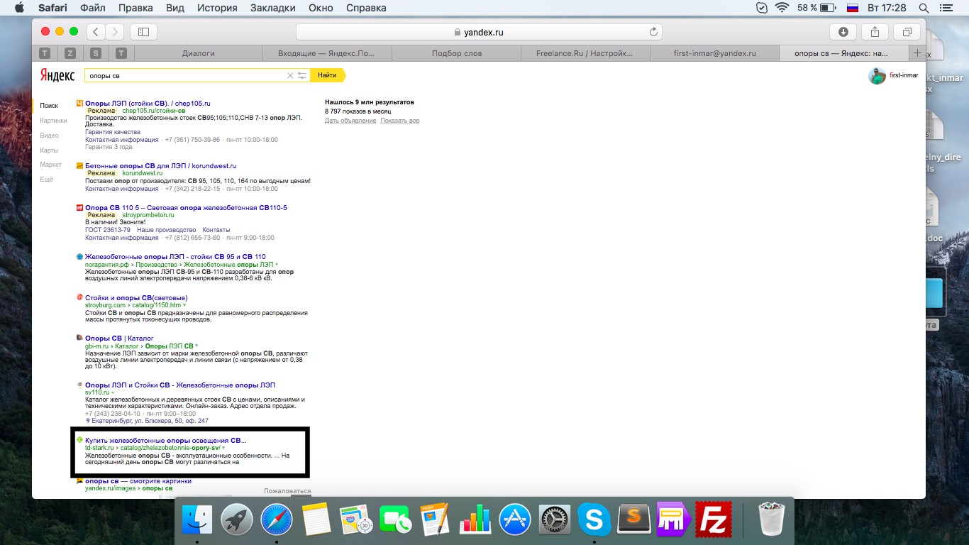This screenshot has width=969, height=545.
Task: Open the first-inmar user avatar
Action: [x=877, y=76]
